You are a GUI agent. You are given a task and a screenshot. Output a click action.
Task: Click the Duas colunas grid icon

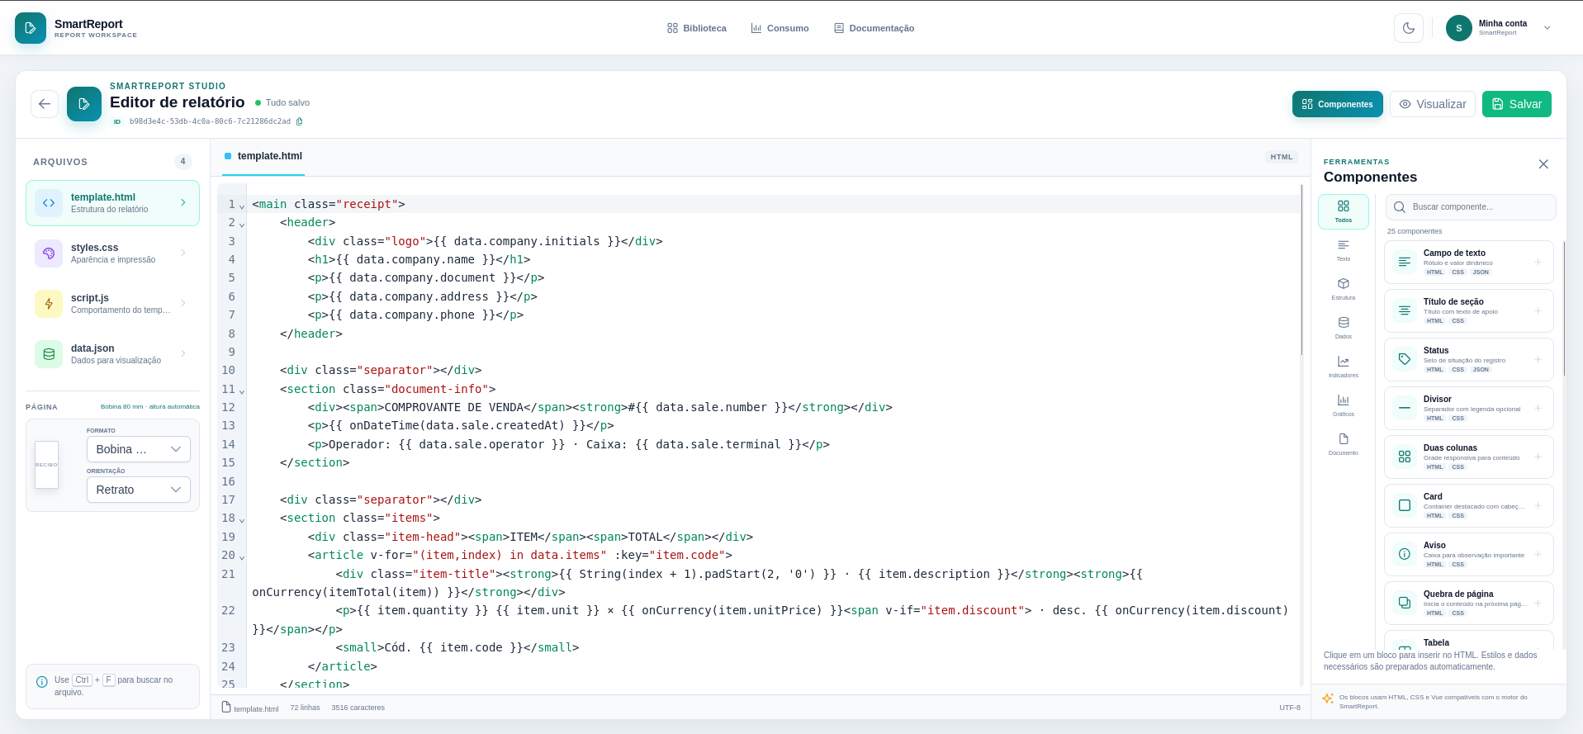pos(1405,457)
